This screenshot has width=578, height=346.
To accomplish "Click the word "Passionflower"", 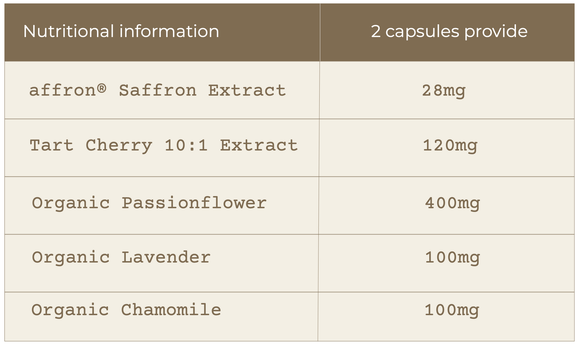I will coord(194,203).
